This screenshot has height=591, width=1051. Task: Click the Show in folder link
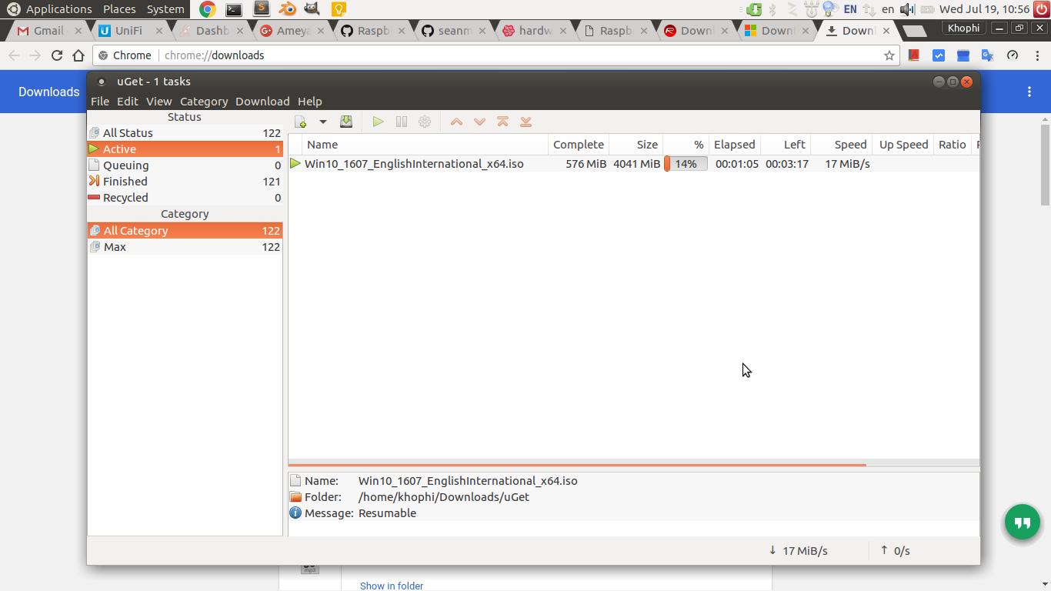pyautogui.click(x=392, y=586)
